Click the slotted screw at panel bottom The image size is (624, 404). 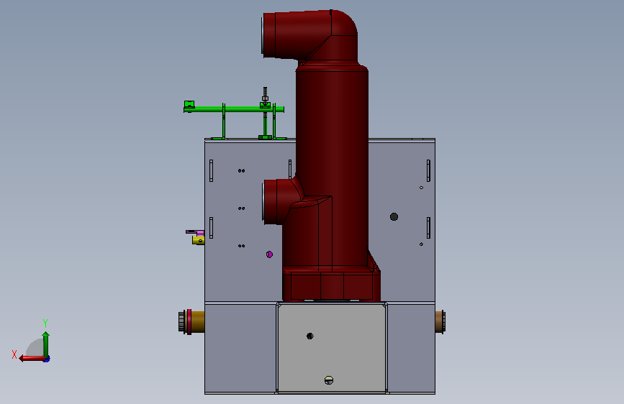[x=329, y=380]
